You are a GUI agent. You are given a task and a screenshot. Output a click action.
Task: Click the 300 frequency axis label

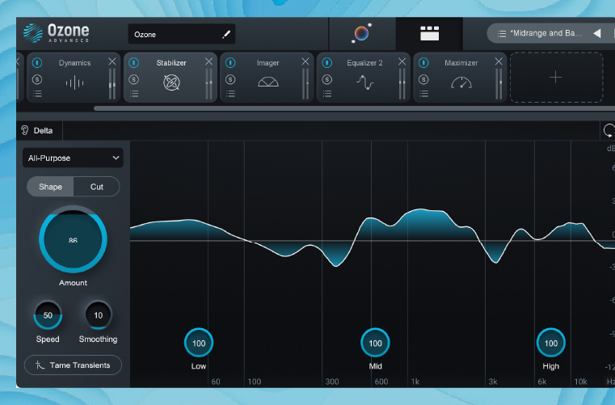(332, 382)
